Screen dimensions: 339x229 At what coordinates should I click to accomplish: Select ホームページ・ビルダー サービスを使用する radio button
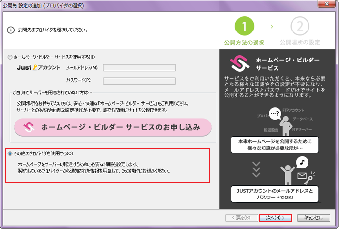pyautogui.click(x=10, y=57)
